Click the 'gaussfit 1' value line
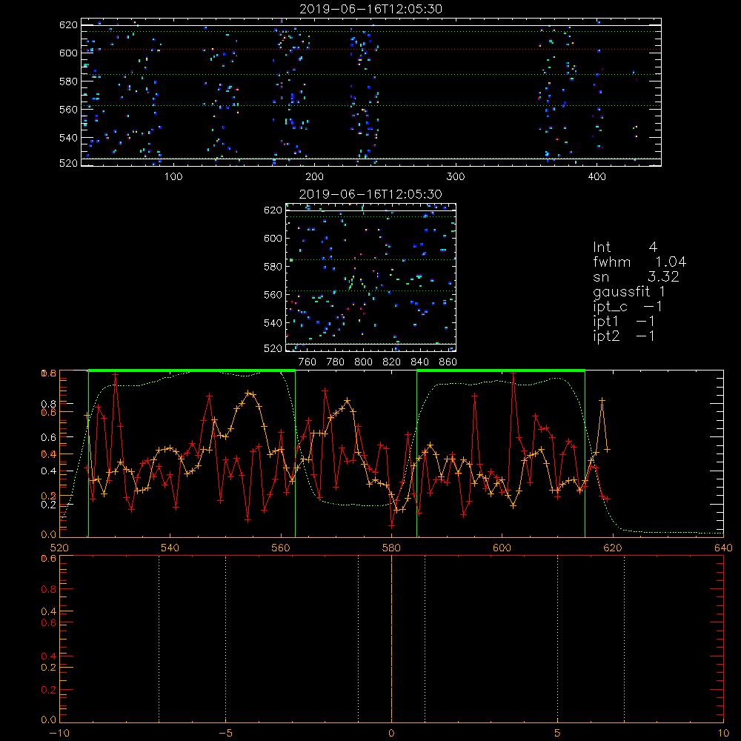Screen dimensions: 741x741 (x=629, y=292)
